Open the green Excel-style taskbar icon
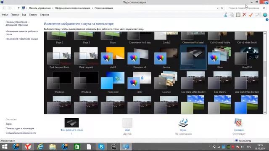This screenshot has height=151, width=269. click(x=77, y=147)
